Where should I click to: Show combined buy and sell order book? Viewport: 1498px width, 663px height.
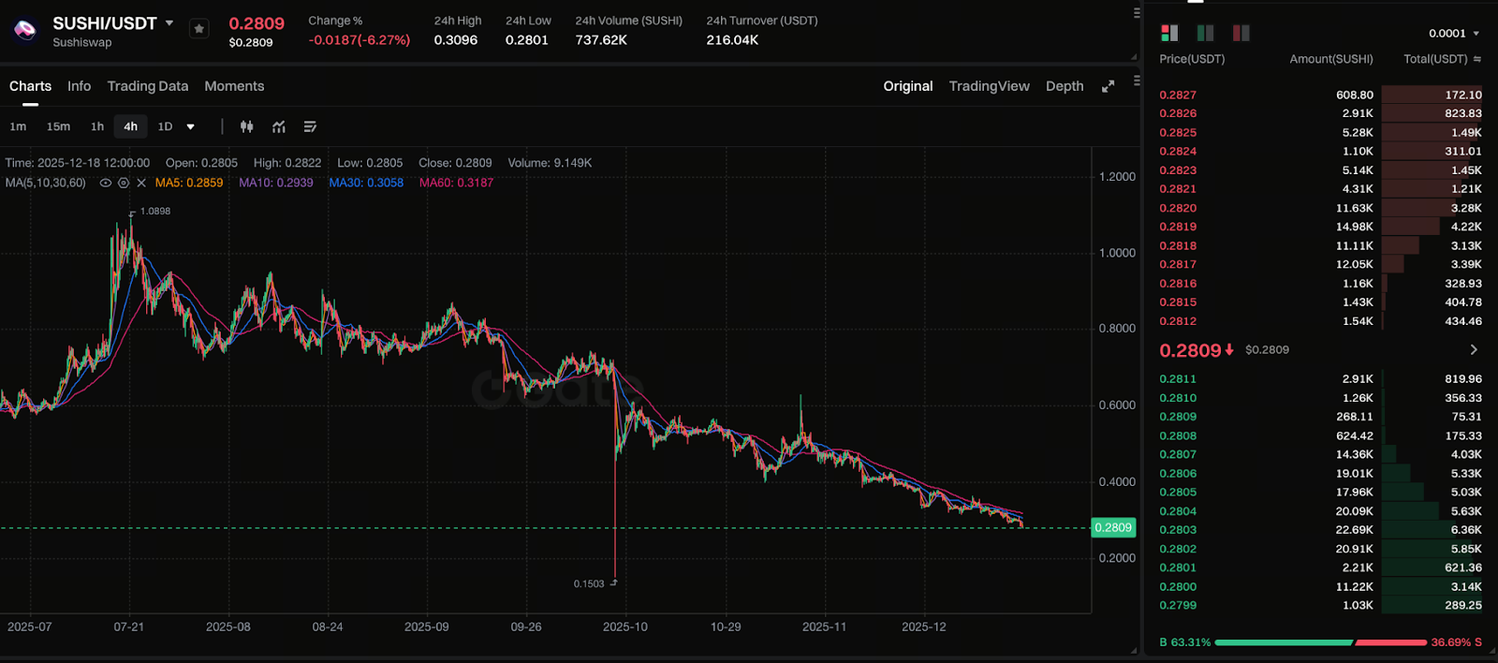click(1169, 33)
